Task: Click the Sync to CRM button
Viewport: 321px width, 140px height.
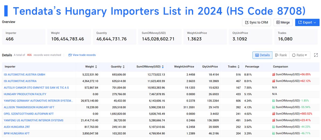Action: tap(257, 22)
